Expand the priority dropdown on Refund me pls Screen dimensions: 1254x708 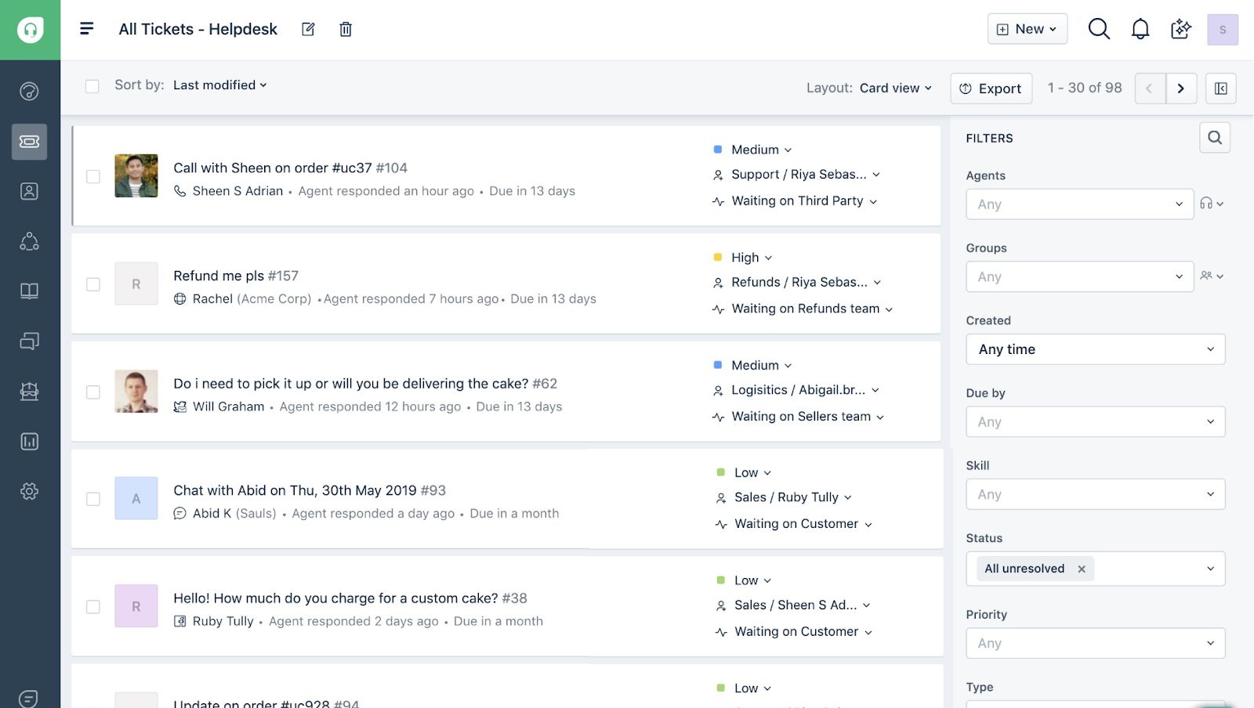coord(750,257)
